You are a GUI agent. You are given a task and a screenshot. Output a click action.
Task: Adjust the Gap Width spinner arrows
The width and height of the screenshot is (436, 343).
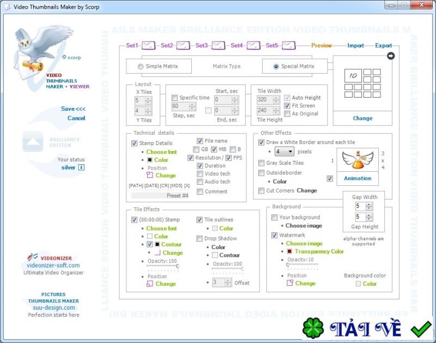(x=369, y=206)
